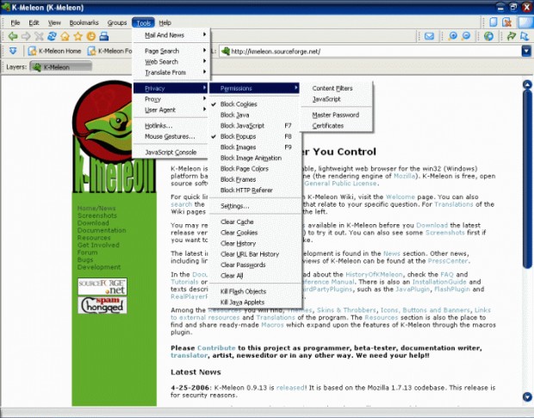
Task: Click the SourceForge.net logo badge
Action: click(x=102, y=286)
